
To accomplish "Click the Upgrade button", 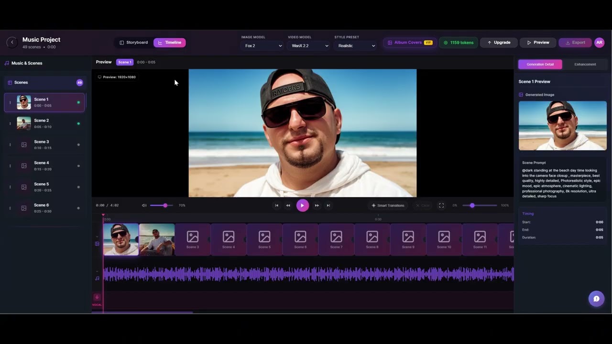I will click(x=499, y=43).
